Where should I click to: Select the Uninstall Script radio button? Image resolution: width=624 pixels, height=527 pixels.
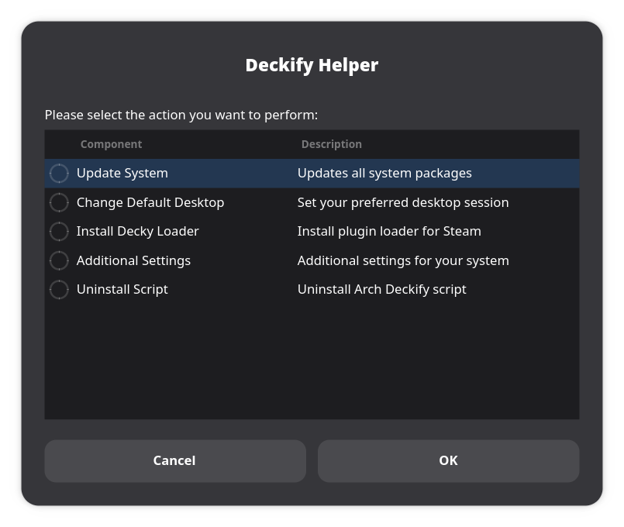[59, 289]
